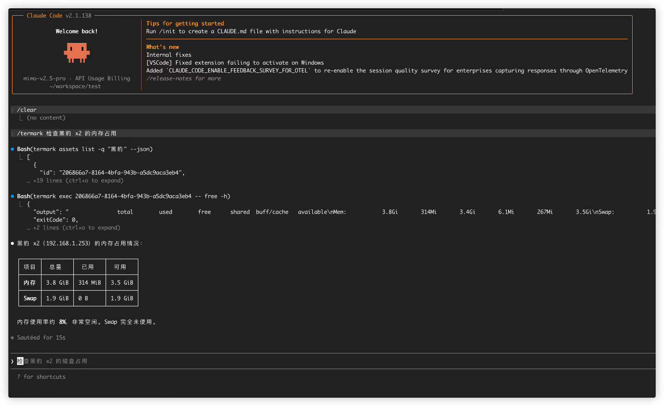Click the "267Mi" value in raw output
The width and height of the screenshot is (664, 406).
tap(545, 212)
